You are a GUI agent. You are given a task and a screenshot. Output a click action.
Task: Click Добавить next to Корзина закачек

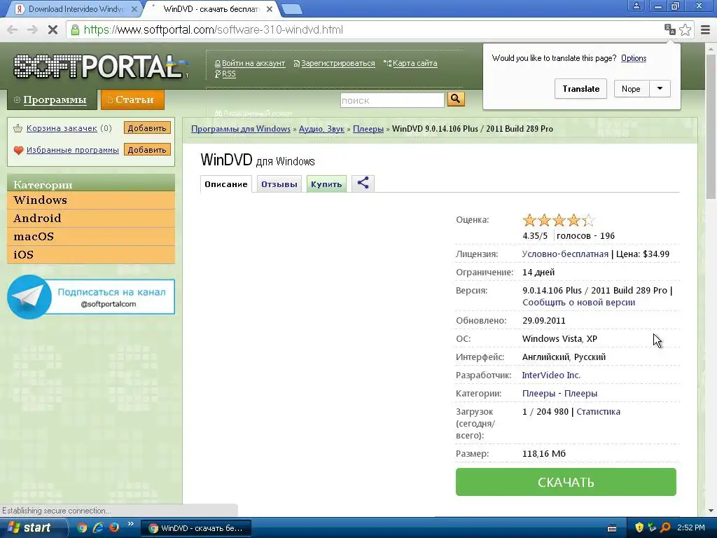point(147,128)
